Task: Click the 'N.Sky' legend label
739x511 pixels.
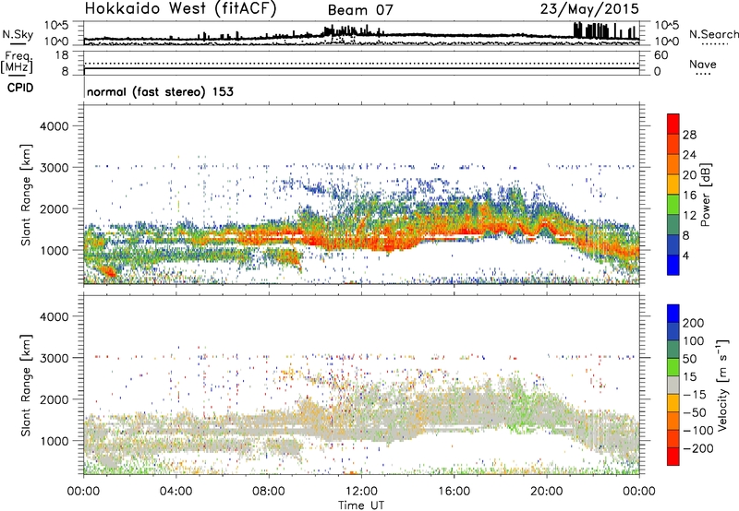Action: tap(18, 34)
